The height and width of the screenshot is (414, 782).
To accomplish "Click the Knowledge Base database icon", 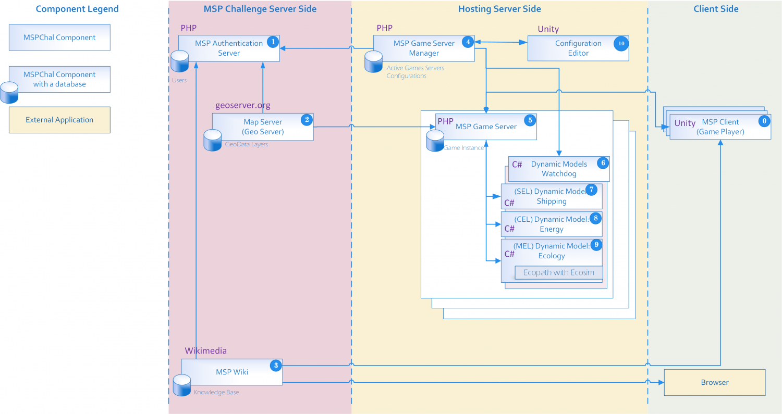I will (182, 385).
